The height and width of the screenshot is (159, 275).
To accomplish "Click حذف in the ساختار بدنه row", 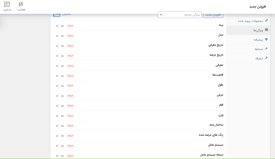I will pos(70,126).
